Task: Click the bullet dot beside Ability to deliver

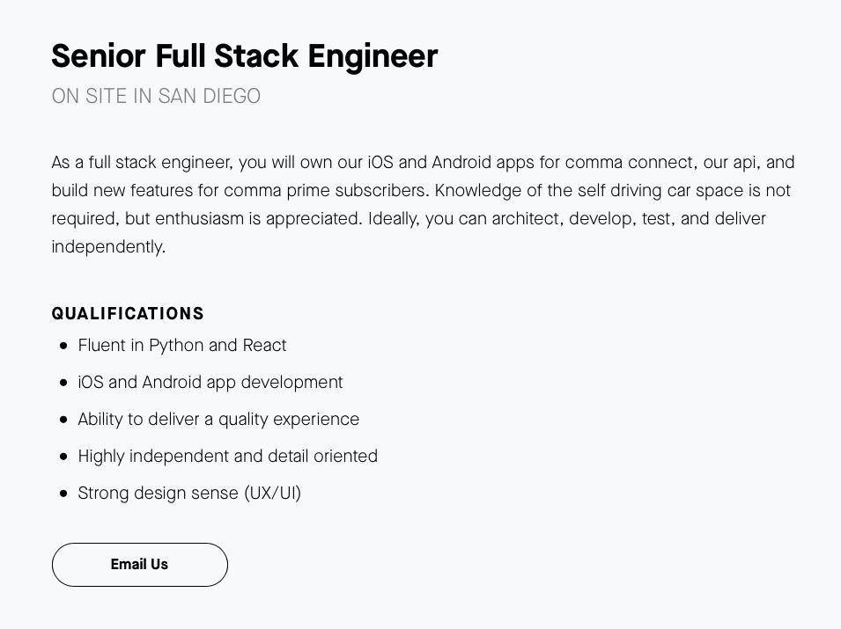Action: (63, 420)
